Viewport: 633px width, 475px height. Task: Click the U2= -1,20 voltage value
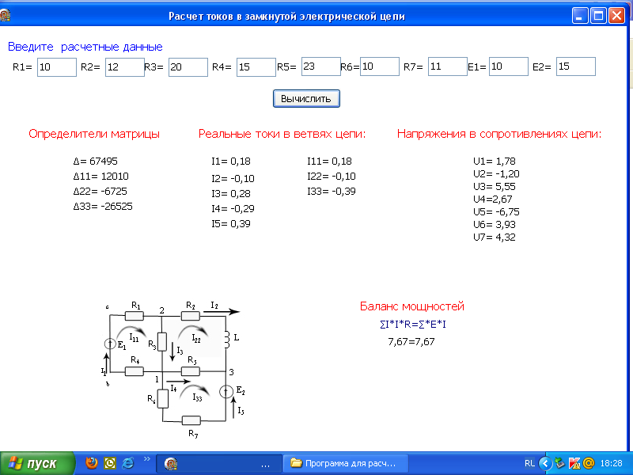[x=497, y=173]
